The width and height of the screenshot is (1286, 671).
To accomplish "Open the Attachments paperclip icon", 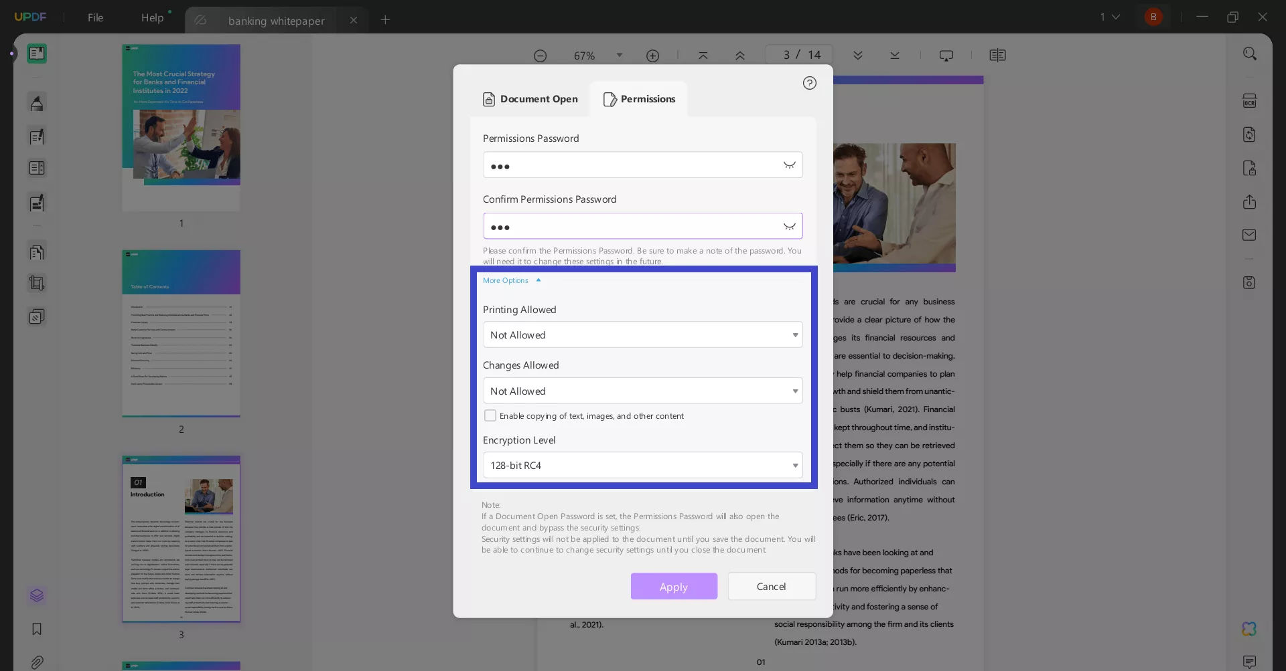I will coord(37,662).
